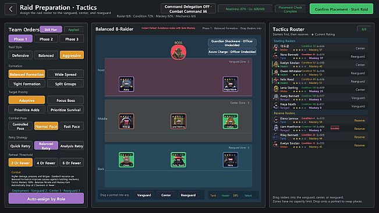Choose the Balanced Retry strategy

(46, 145)
